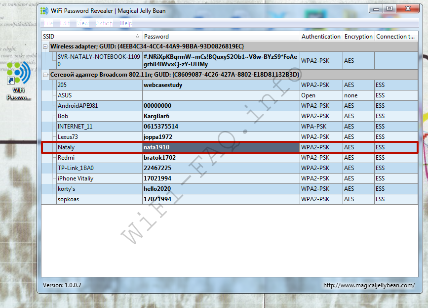Open the Action menu

coord(104,23)
